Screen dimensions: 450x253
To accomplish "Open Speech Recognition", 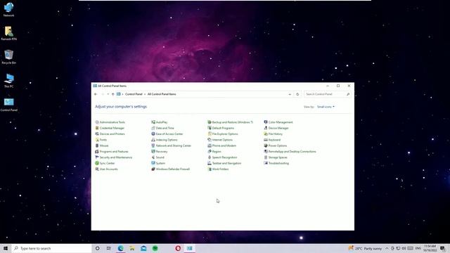I will pyautogui.click(x=222, y=157).
